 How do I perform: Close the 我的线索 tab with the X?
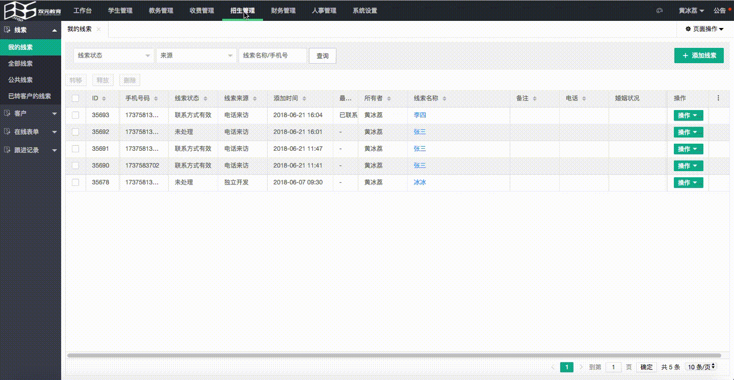click(99, 30)
